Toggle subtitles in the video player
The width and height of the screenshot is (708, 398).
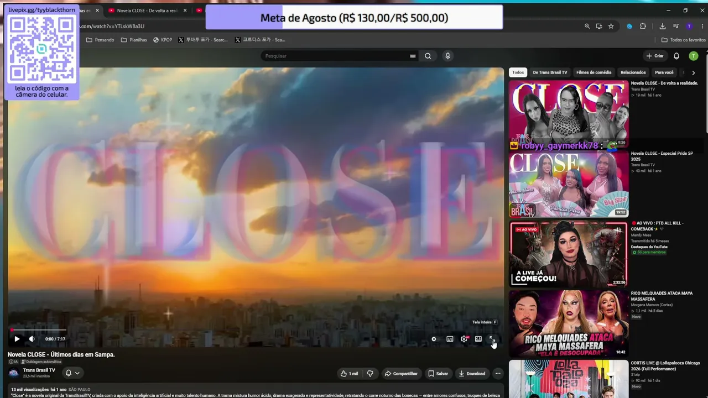[x=450, y=339]
